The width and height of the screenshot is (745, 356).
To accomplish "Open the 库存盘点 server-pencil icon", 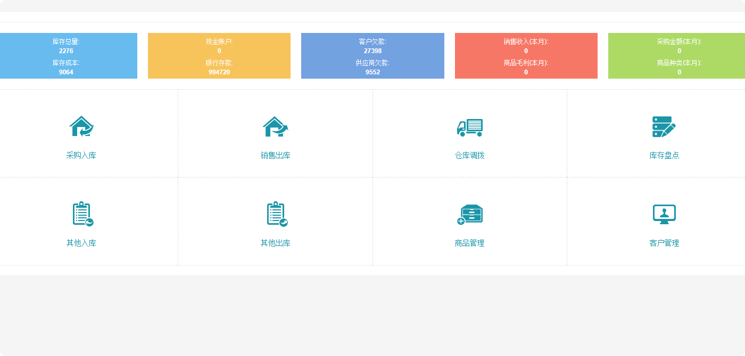I will coord(664,126).
